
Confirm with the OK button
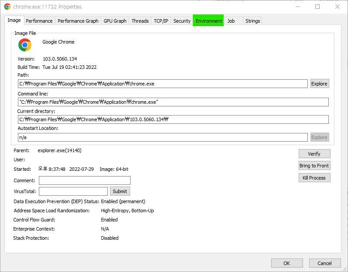pyautogui.click(x=287, y=263)
